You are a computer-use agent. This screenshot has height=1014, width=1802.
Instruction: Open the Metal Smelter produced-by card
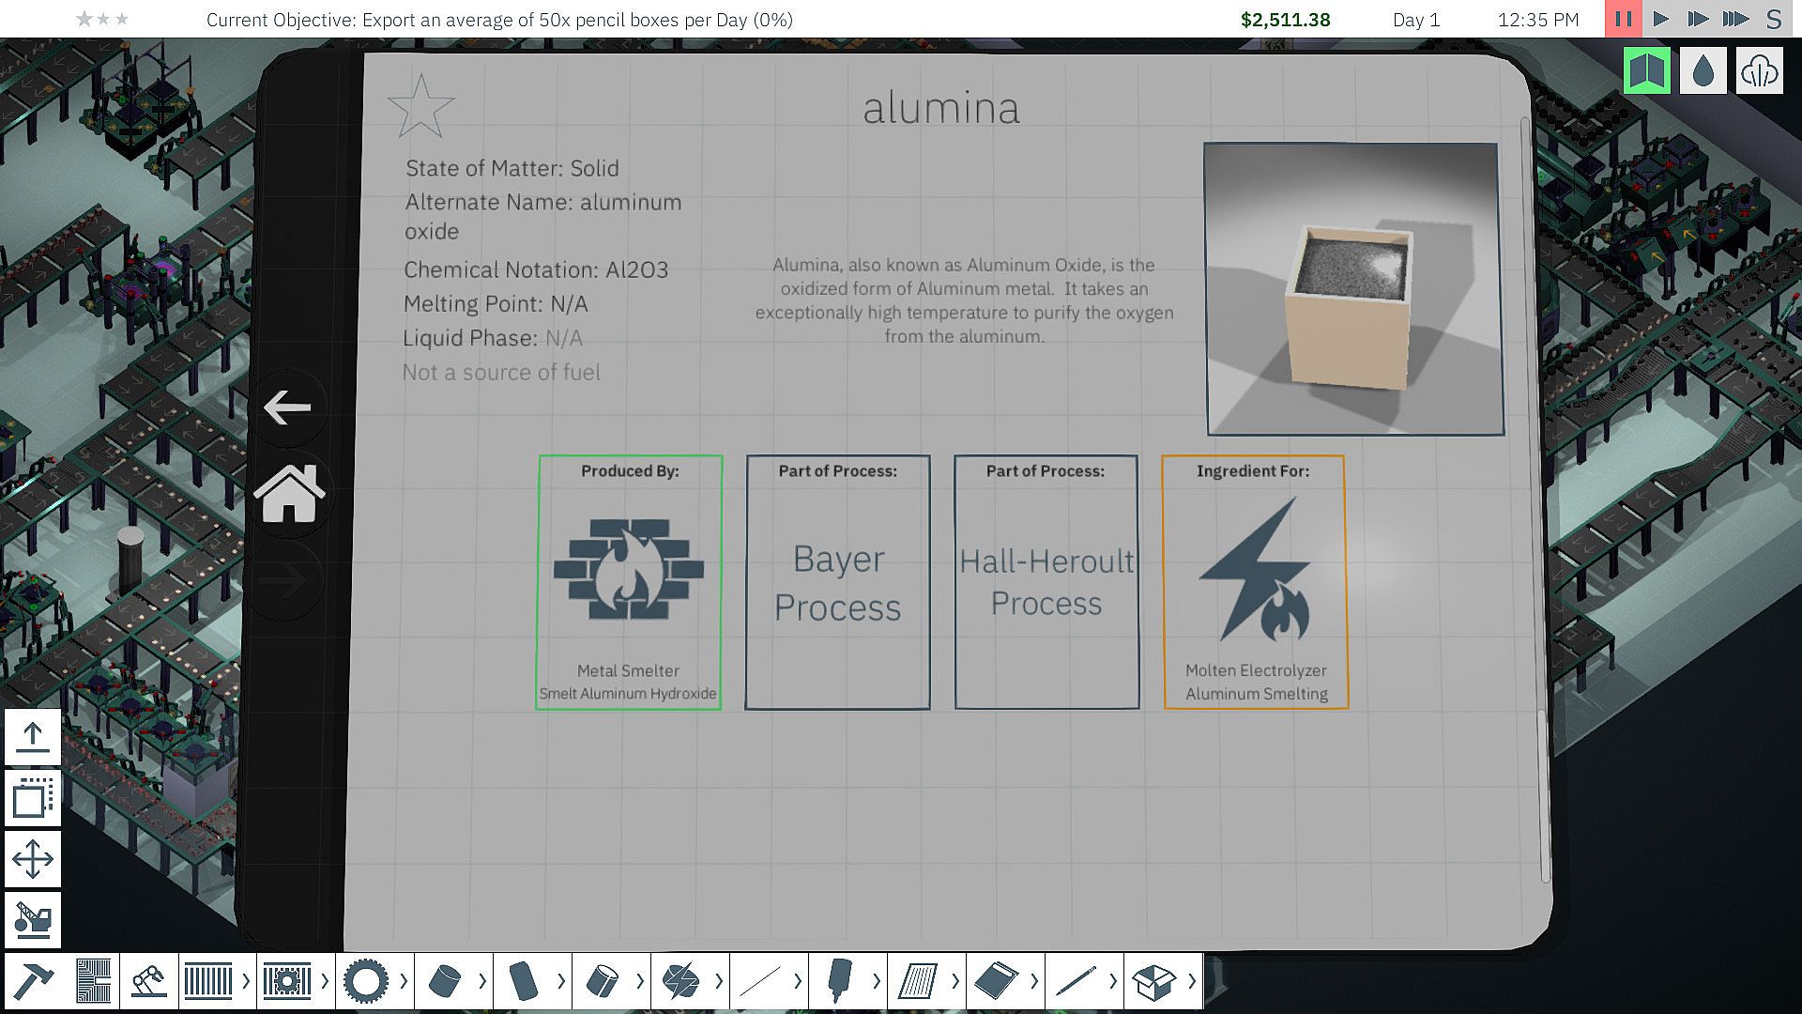pos(629,582)
